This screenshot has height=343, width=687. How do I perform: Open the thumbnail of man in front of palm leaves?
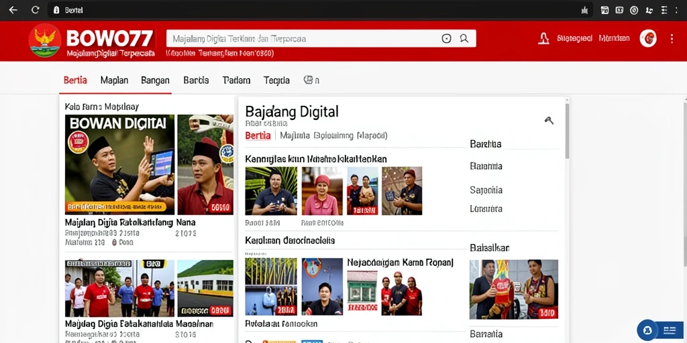point(271,191)
